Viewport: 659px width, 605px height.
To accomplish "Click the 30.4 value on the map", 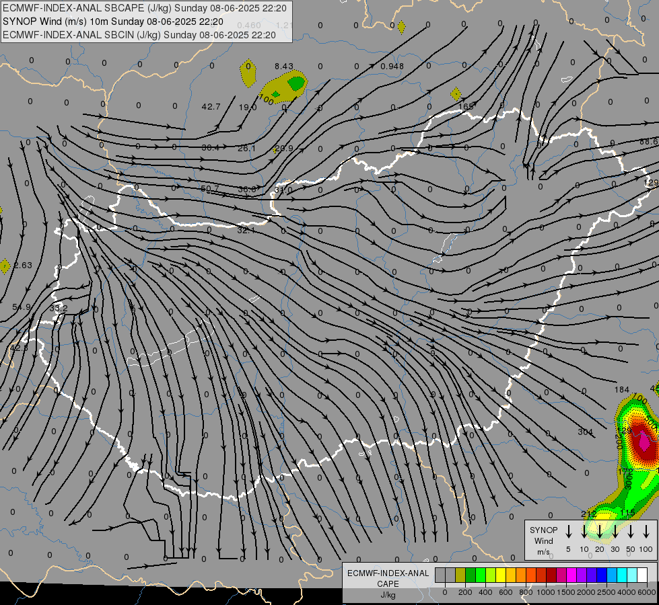I will [211, 147].
